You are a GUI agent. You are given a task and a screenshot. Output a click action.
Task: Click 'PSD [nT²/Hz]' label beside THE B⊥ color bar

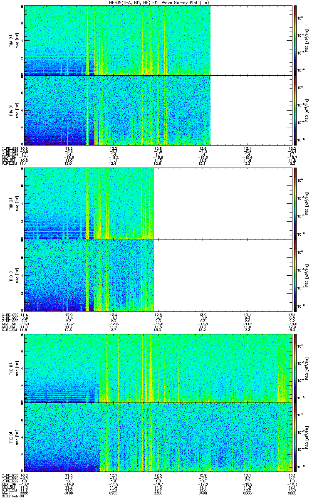pyautogui.click(x=307, y=368)
